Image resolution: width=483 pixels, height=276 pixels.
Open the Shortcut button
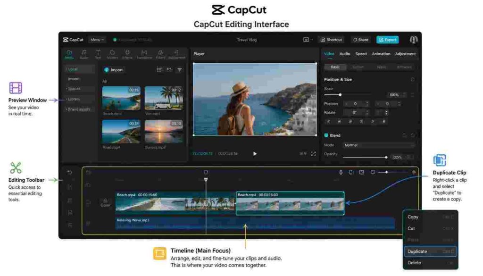tap(331, 40)
